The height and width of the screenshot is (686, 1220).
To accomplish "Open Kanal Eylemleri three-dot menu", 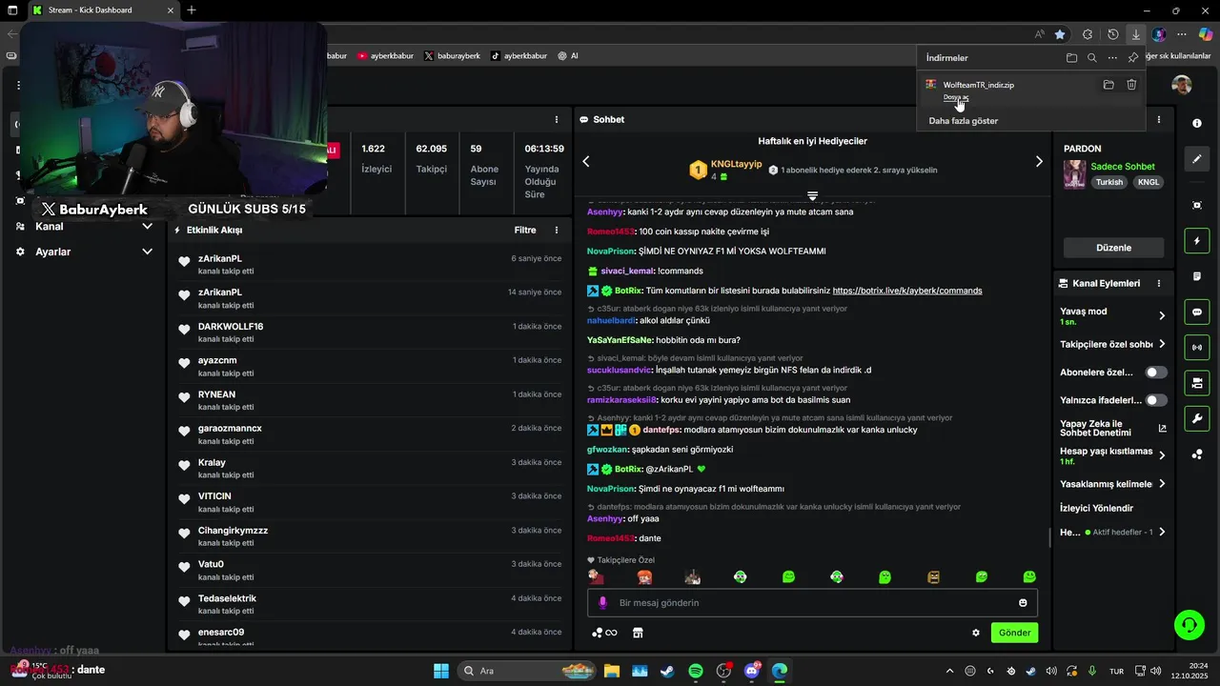I will pyautogui.click(x=1159, y=284).
